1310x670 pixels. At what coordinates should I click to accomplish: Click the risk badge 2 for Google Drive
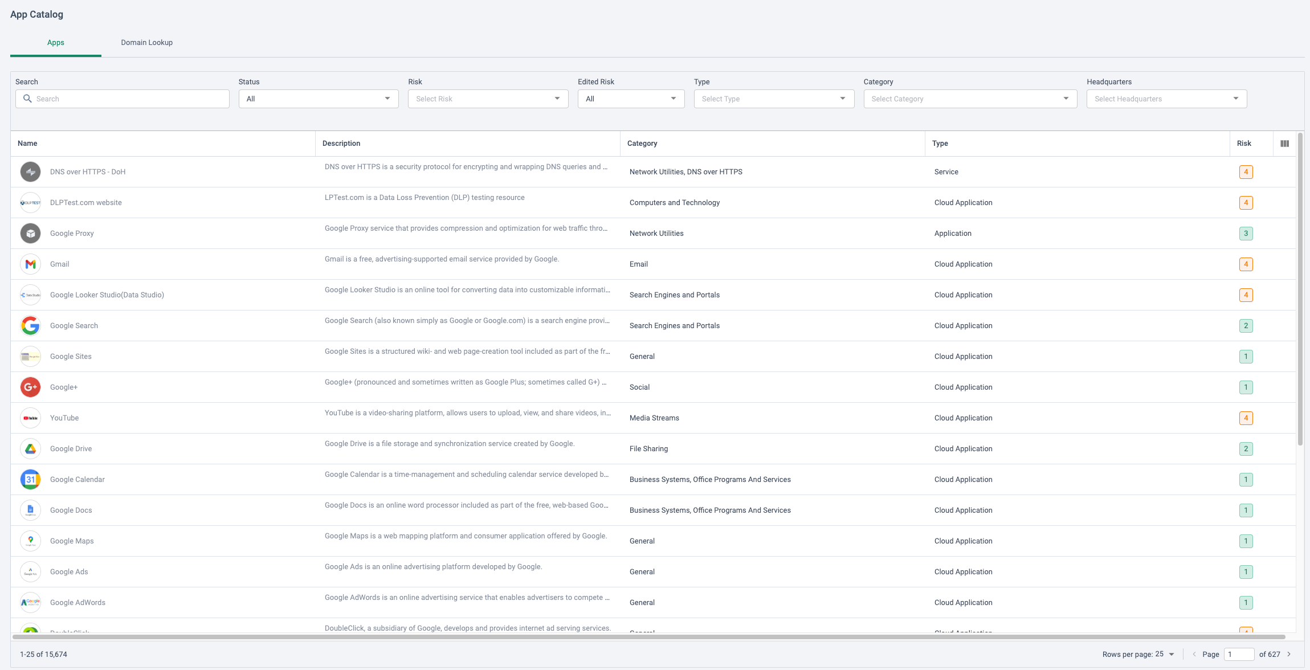coord(1246,449)
